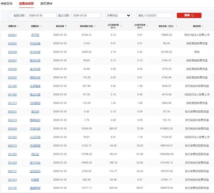Select the 限售股解禁 tab
214x193 pixels.
26,4
